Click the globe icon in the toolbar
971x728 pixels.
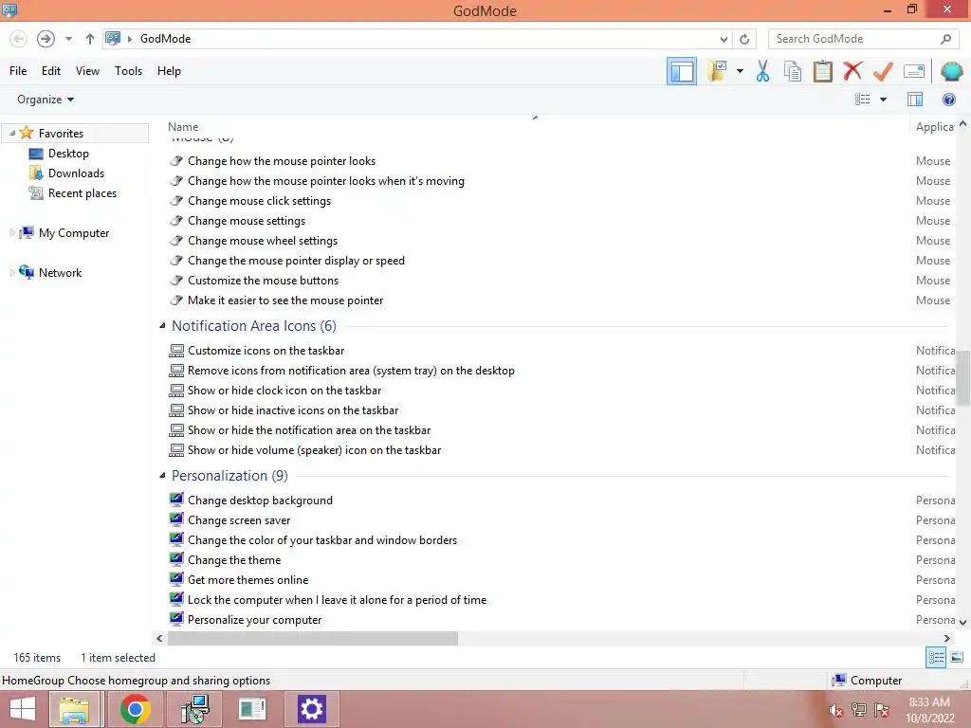click(951, 71)
